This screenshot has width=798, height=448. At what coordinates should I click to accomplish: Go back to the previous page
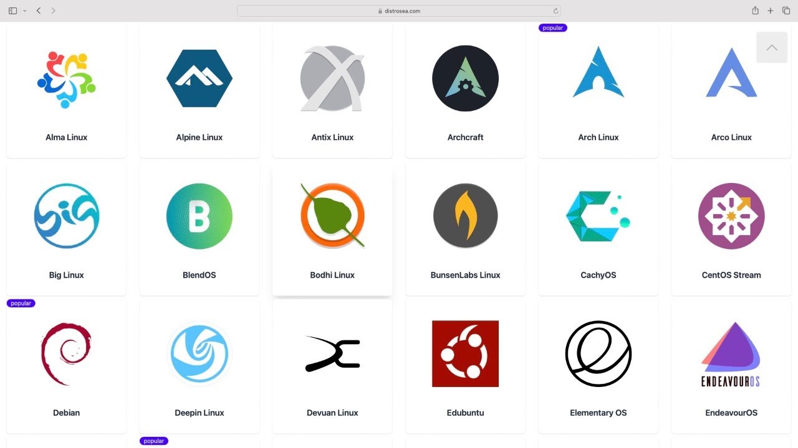tap(39, 11)
